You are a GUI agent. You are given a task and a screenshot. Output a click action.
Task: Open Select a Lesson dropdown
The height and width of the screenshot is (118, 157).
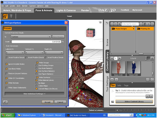(x=104, y=110)
